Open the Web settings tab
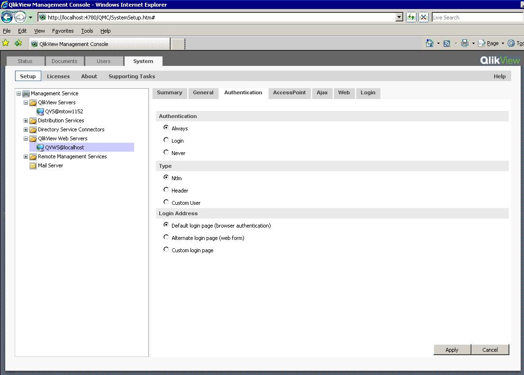This screenshot has width=524, height=375. coord(344,92)
